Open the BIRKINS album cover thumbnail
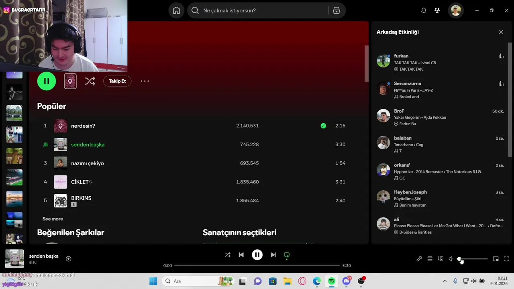514x289 pixels. 61,201
